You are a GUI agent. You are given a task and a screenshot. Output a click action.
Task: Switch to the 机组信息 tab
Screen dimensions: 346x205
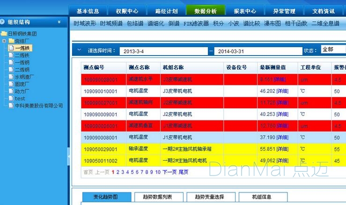click(x=263, y=197)
